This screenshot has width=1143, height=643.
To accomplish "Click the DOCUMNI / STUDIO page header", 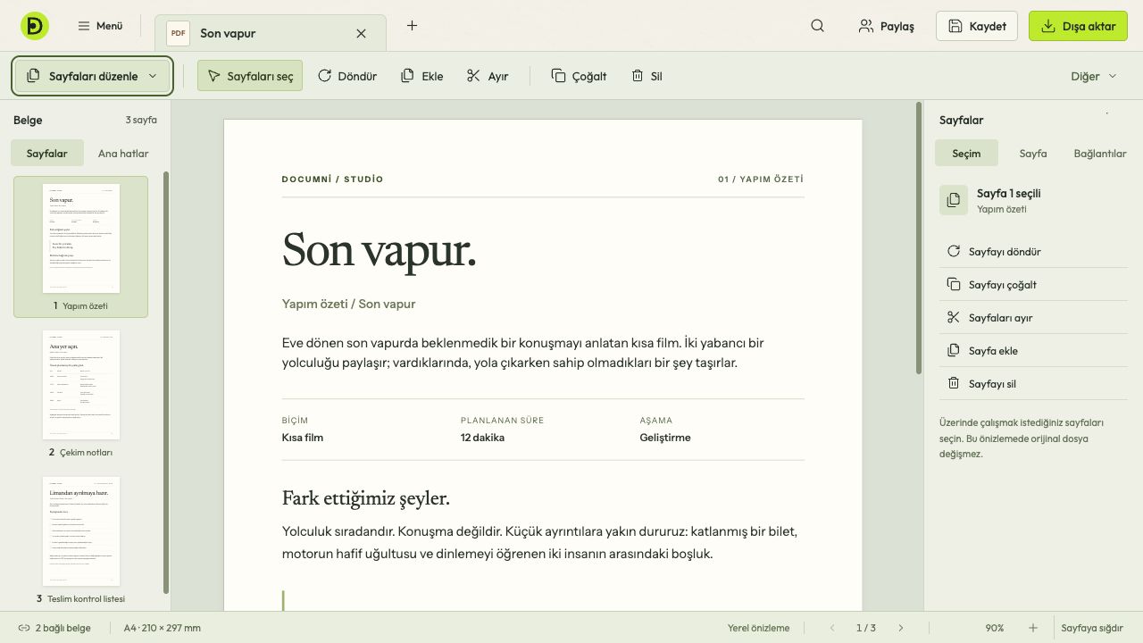I will [x=332, y=180].
